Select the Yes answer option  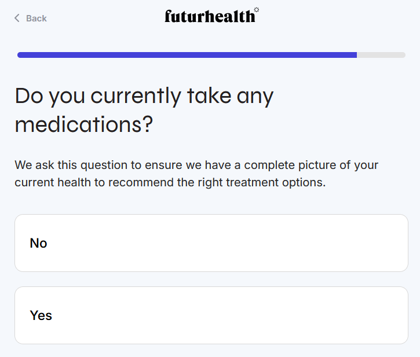tap(211, 315)
